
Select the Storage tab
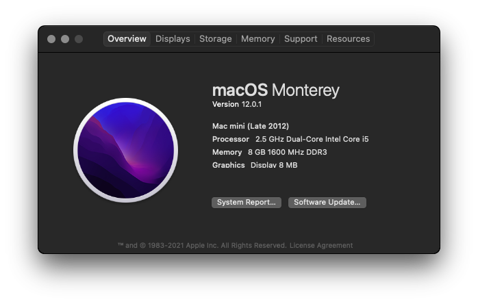215,39
